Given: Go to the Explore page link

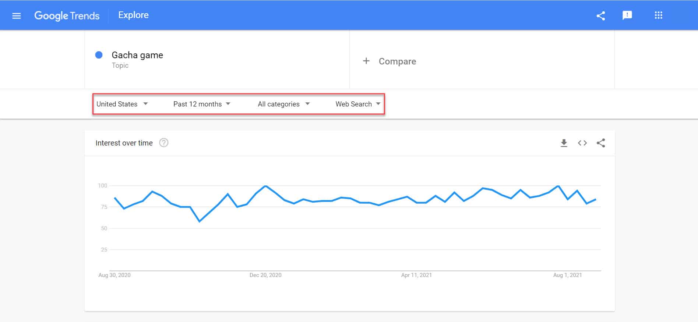Looking at the screenshot, I should pos(133,15).
